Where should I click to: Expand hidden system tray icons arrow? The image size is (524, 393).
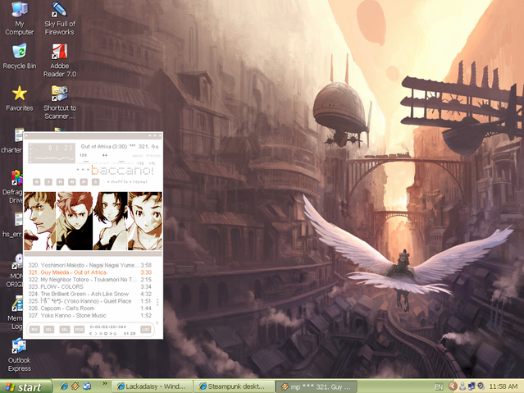[453, 386]
